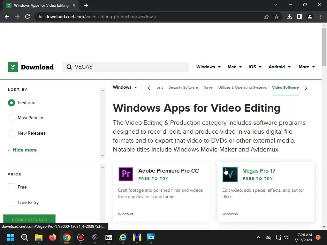This screenshot has height=245, width=327.
Task: Open taskbar Search
Action: coord(24,237)
